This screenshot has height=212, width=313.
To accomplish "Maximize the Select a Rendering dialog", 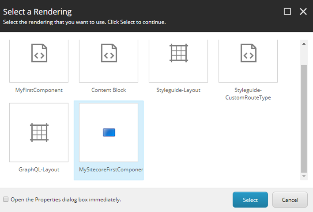I will pos(287,12).
